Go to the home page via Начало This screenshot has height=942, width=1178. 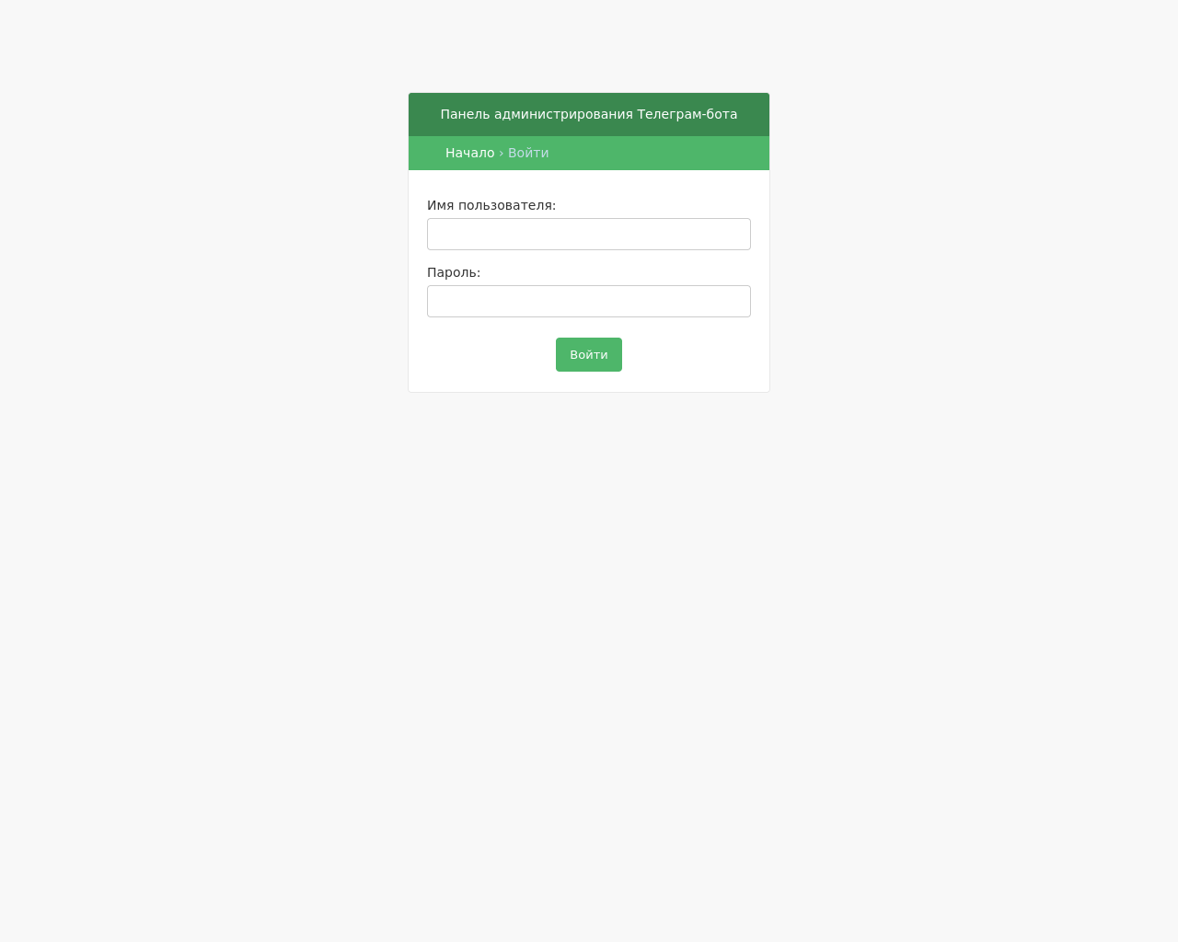(469, 153)
